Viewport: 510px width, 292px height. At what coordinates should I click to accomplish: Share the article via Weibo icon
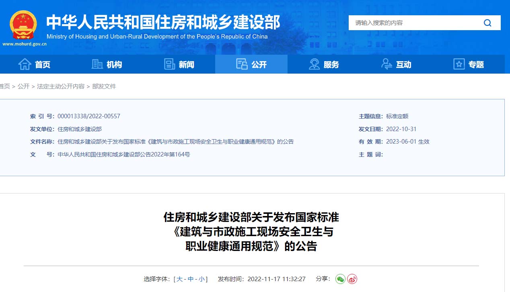352,279
